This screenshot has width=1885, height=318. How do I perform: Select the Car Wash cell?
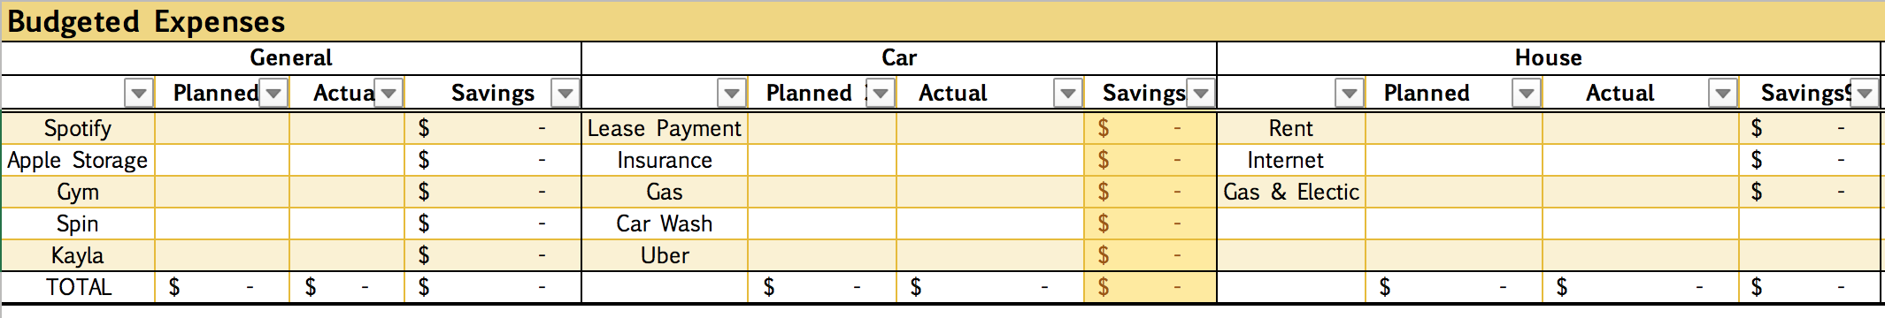(665, 223)
